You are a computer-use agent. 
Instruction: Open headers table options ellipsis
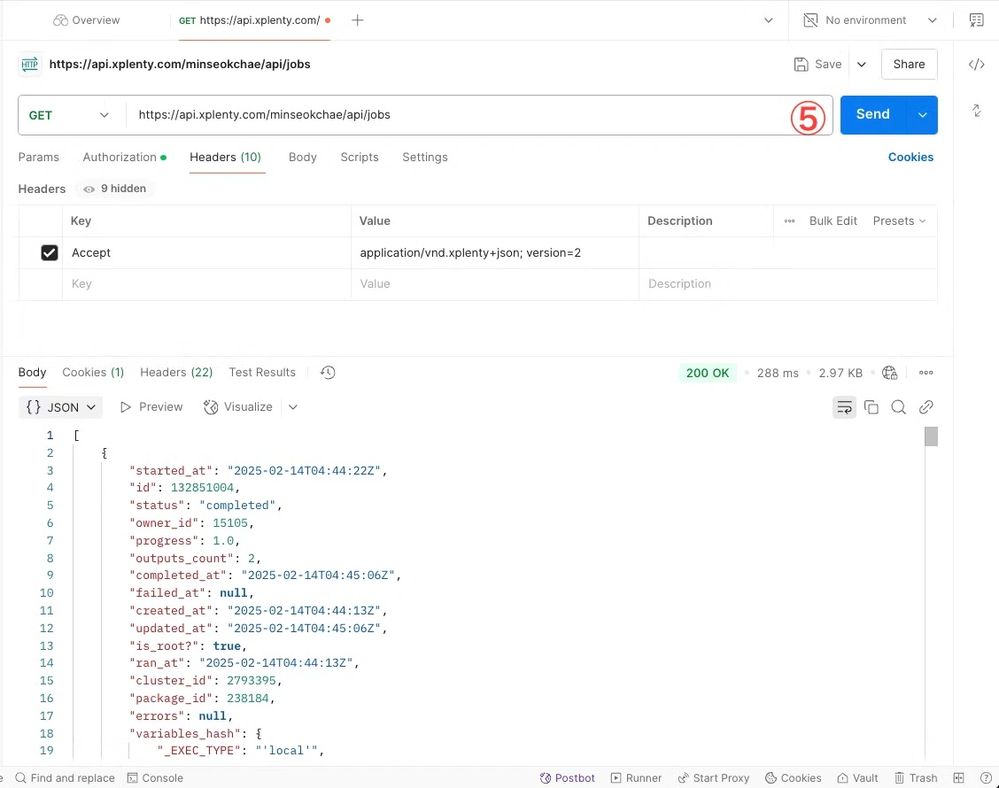pyautogui.click(x=789, y=221)
